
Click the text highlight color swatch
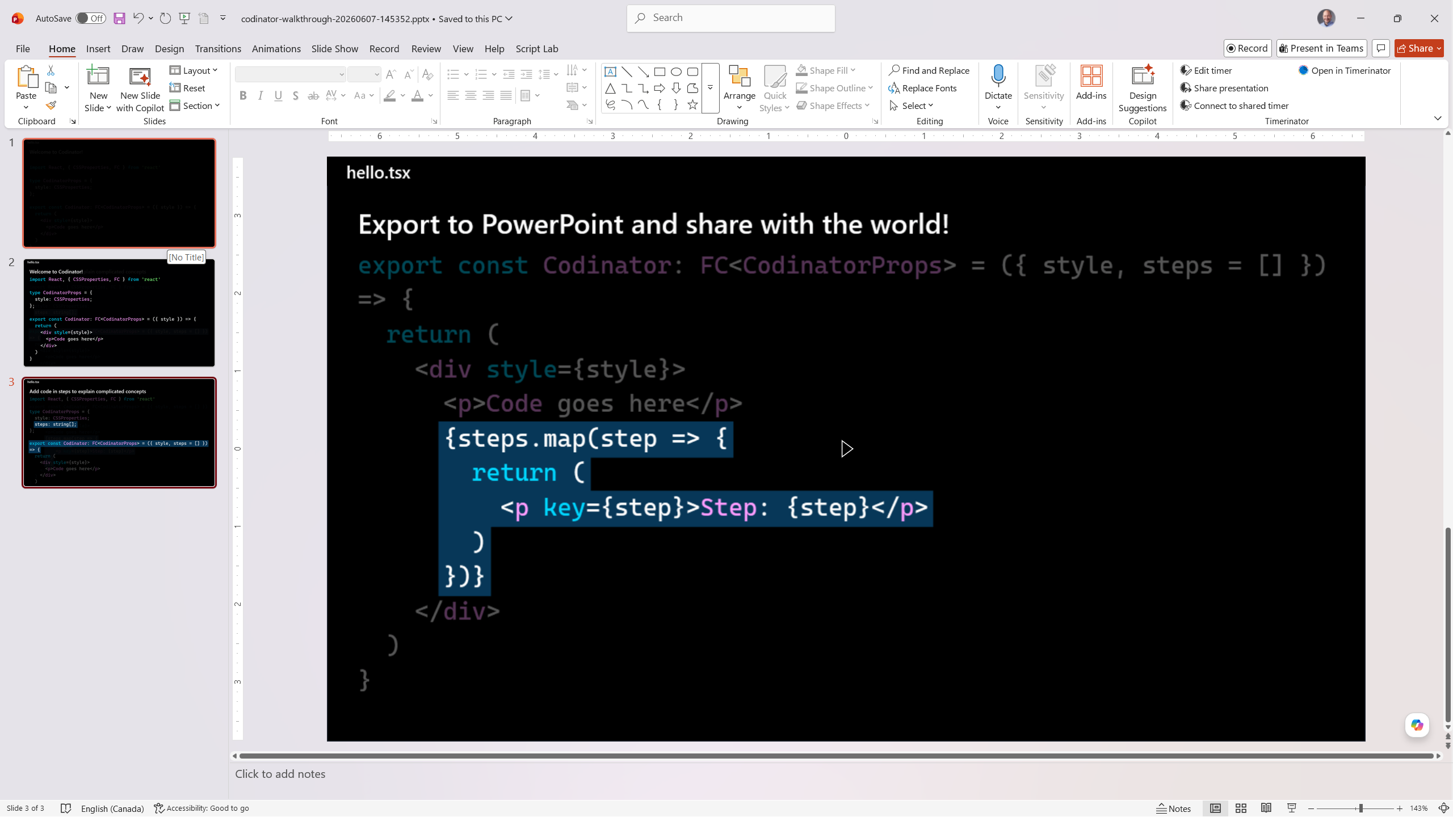coord(389,95)
